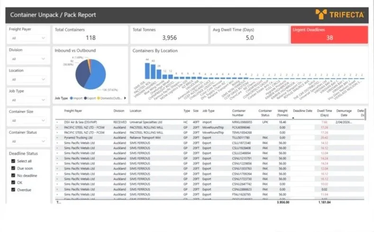Open the Division slicer dropdown

(28, 59)
